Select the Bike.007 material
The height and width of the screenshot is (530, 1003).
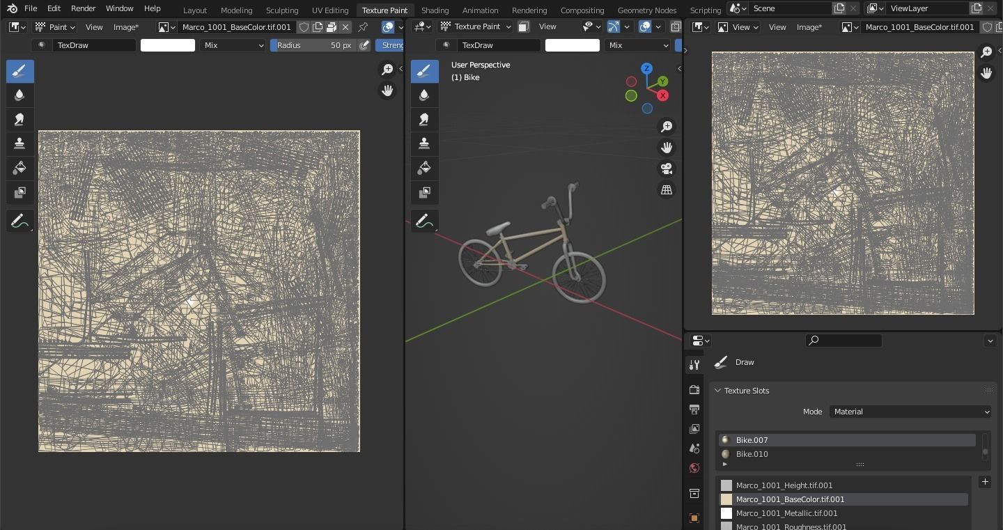tap(847, 440)
